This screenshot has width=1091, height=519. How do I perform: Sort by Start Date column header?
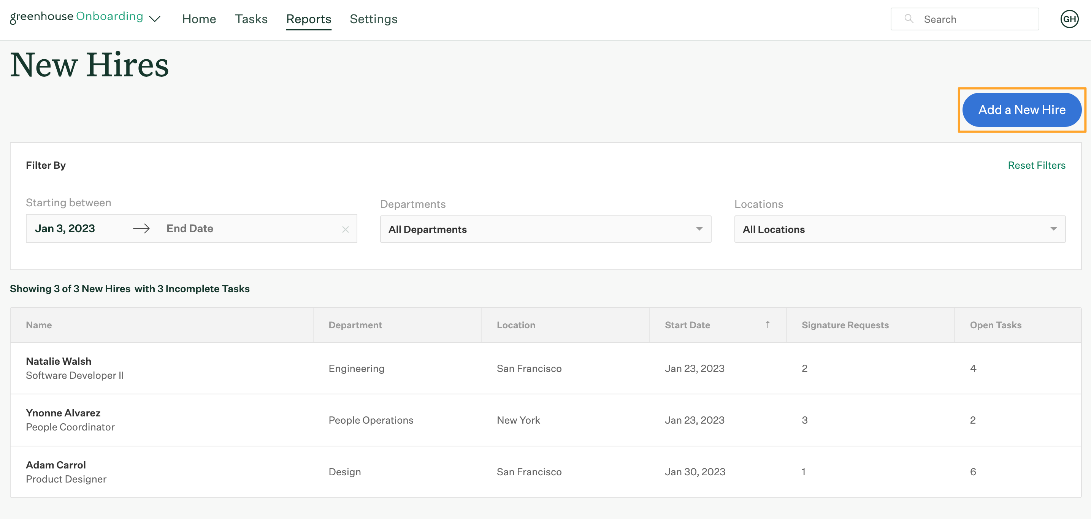click(687, 325)
